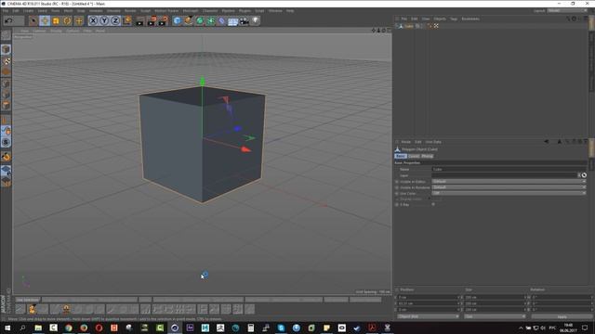
Task: Click the back arrow in Attribute Manager
Action: [546, 142]
